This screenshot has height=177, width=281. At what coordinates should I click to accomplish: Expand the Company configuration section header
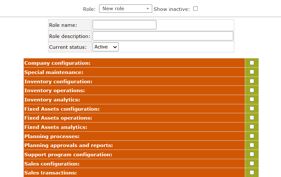click(x=57, y=63)
